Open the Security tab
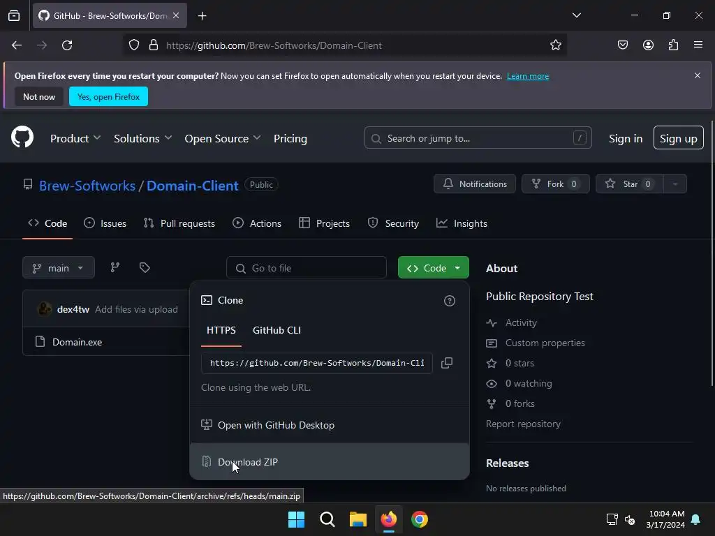 (393, 223)
